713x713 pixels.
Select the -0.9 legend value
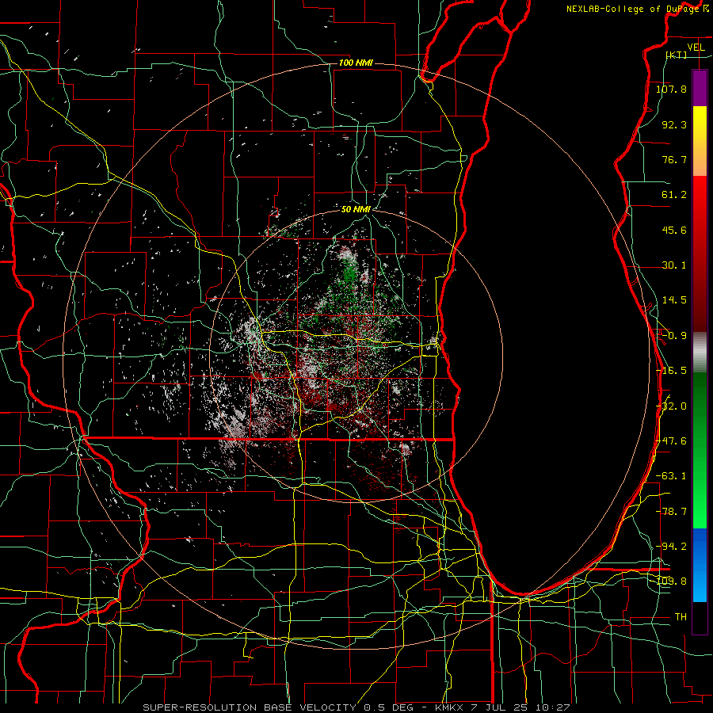(x=674, y=336)
